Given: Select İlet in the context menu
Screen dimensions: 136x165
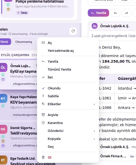Looking at the screenshot, I should [x=68, y=77].
